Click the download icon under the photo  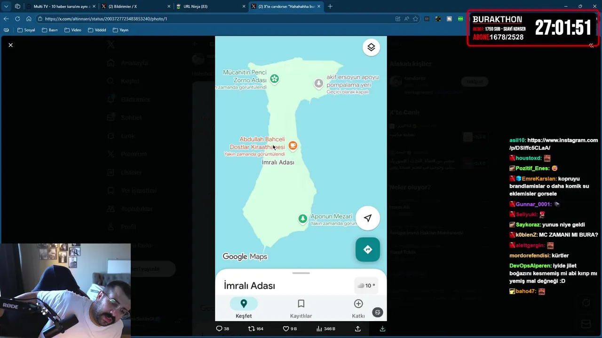[x=382, y=329]
